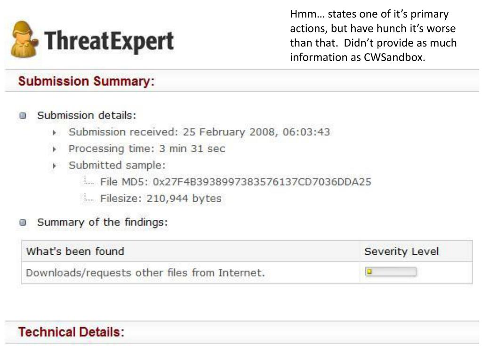
Task: Click the ThreatExpert detective mascot icon
Action: coord(24,39)
